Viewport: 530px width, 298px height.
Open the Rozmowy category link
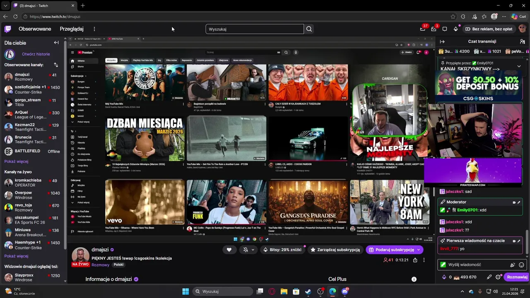(x=101, y=265)
